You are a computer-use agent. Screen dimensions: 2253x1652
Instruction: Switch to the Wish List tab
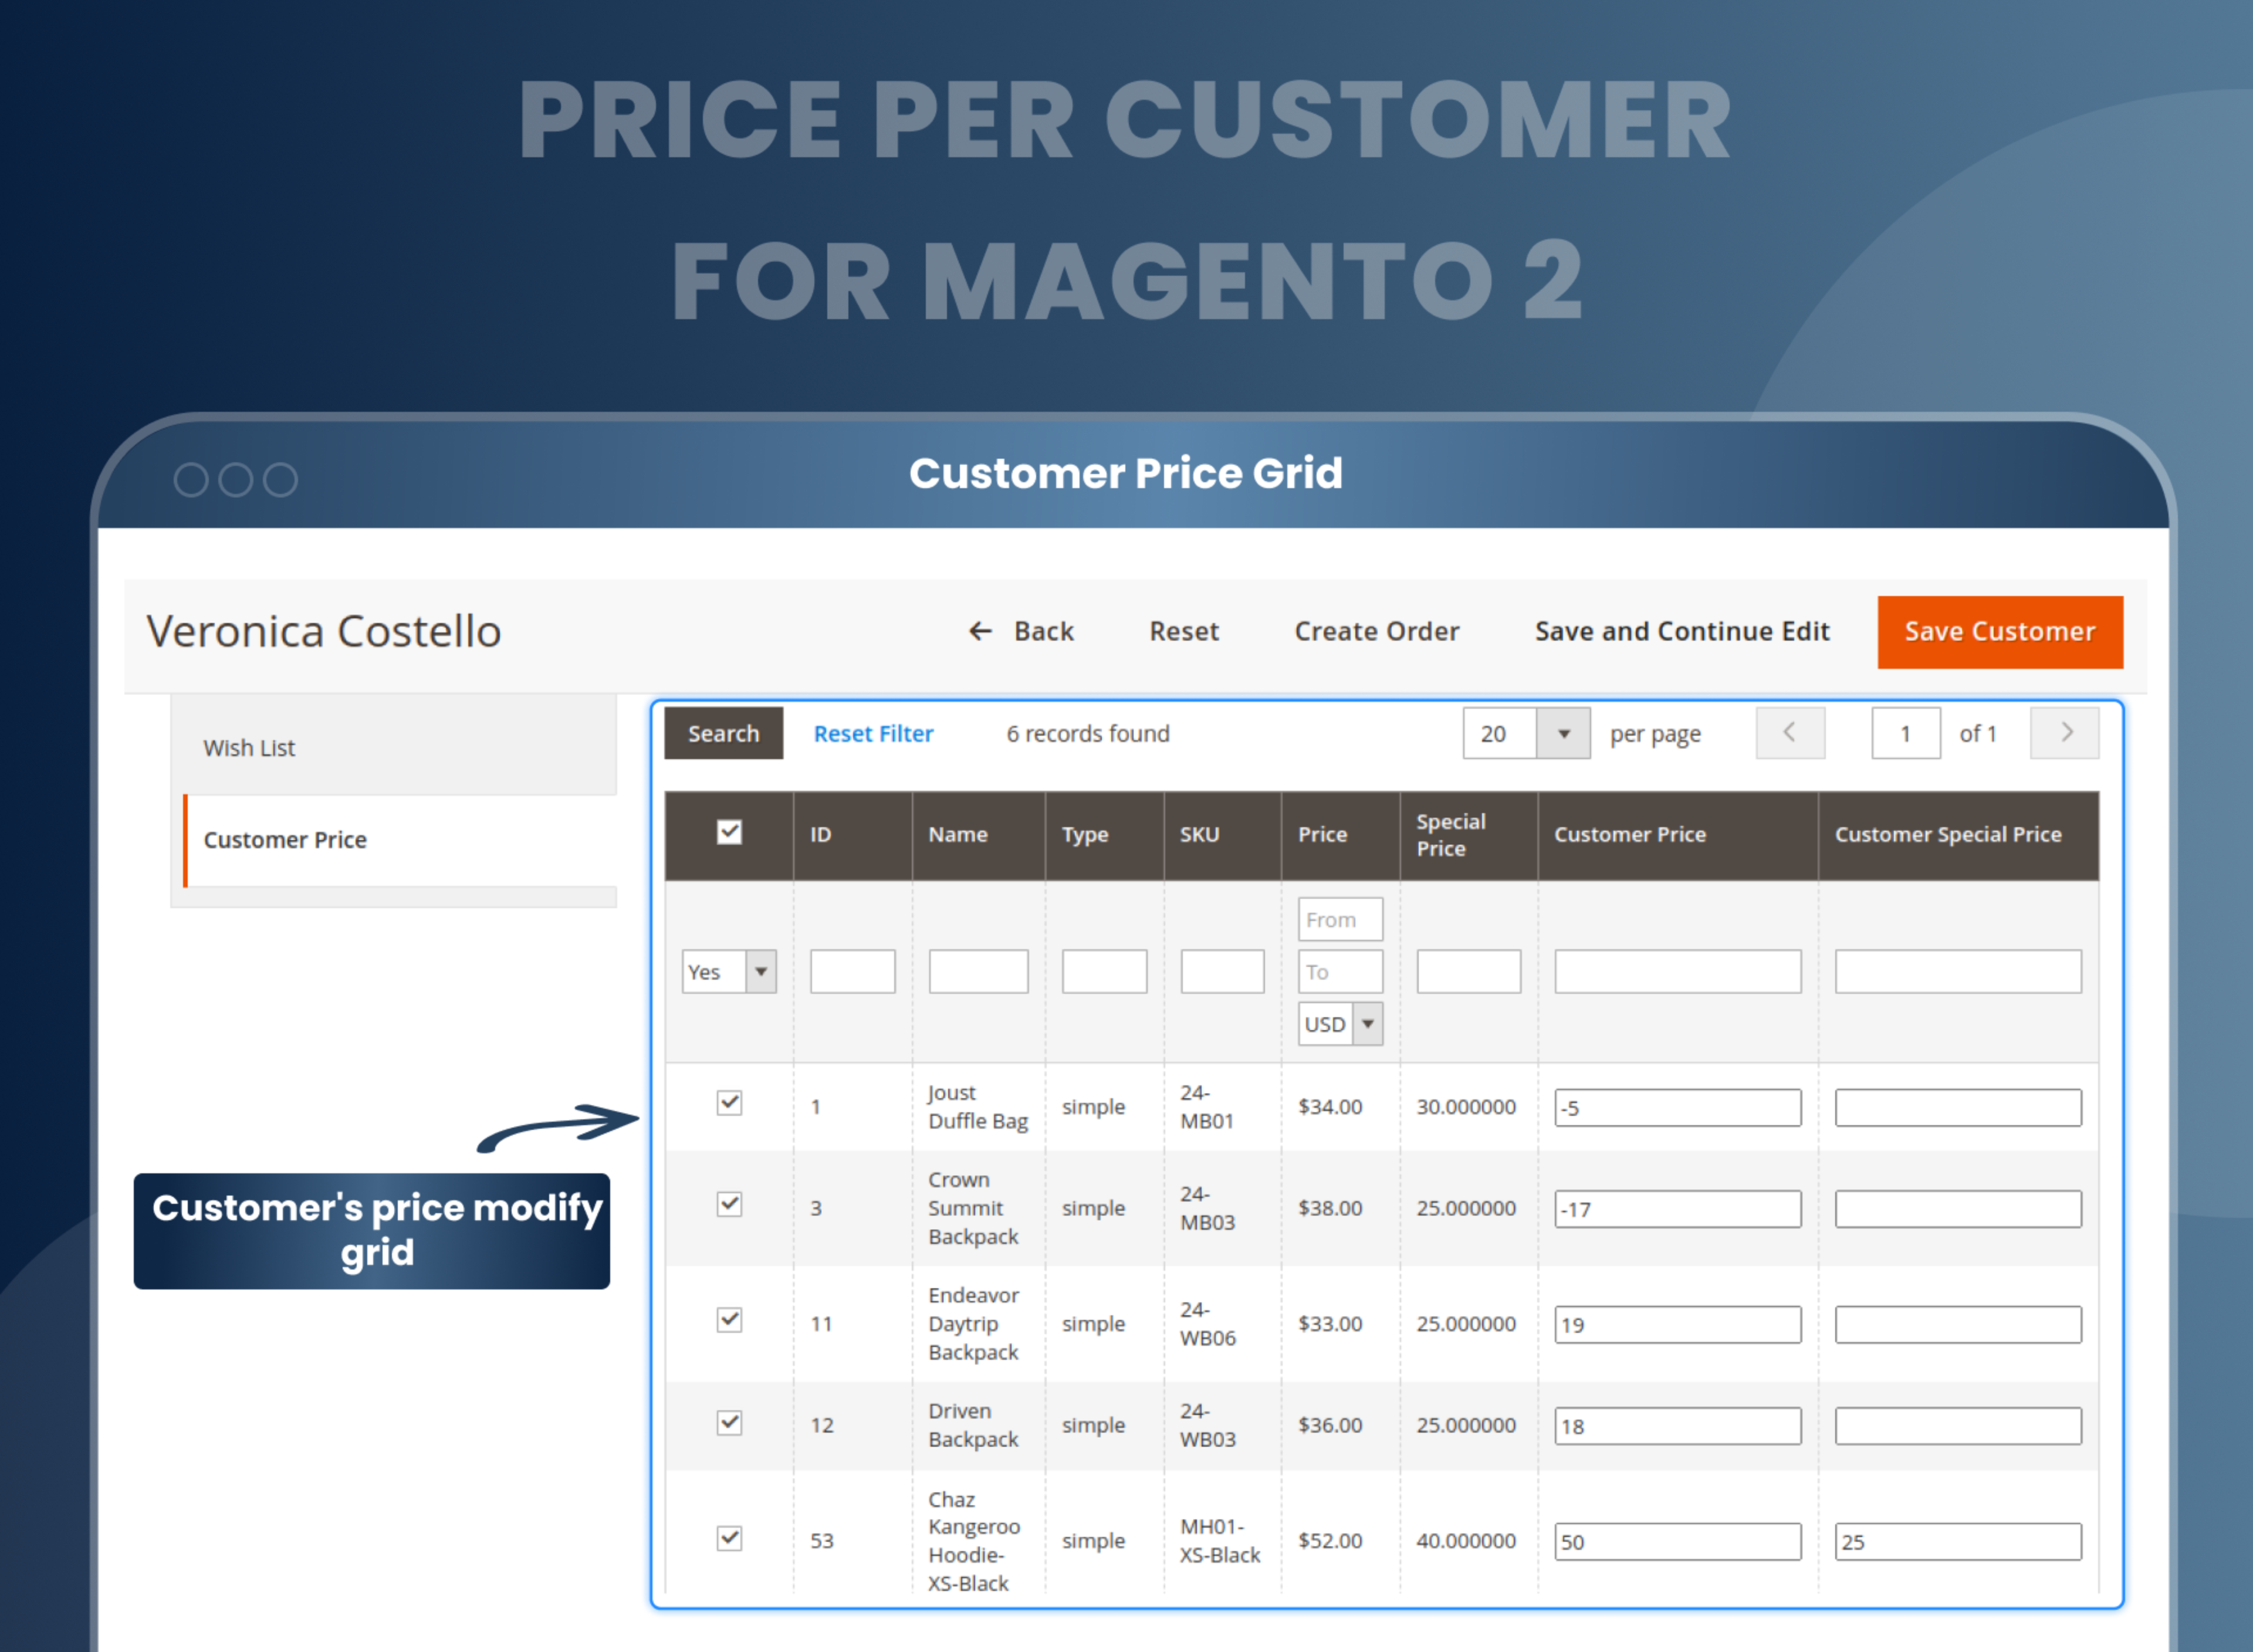tap(249, 747)
